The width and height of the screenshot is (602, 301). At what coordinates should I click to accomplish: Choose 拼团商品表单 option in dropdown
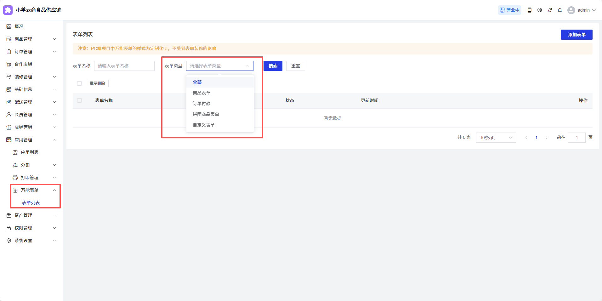click(206, 114)
